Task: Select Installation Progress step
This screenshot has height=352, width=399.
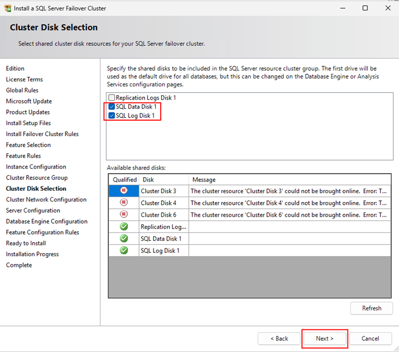Action: coord(32,254)
